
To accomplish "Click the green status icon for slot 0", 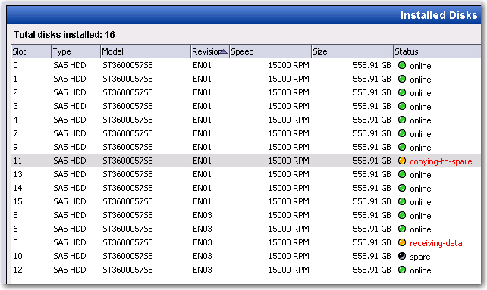I will (x=402, y=65).
